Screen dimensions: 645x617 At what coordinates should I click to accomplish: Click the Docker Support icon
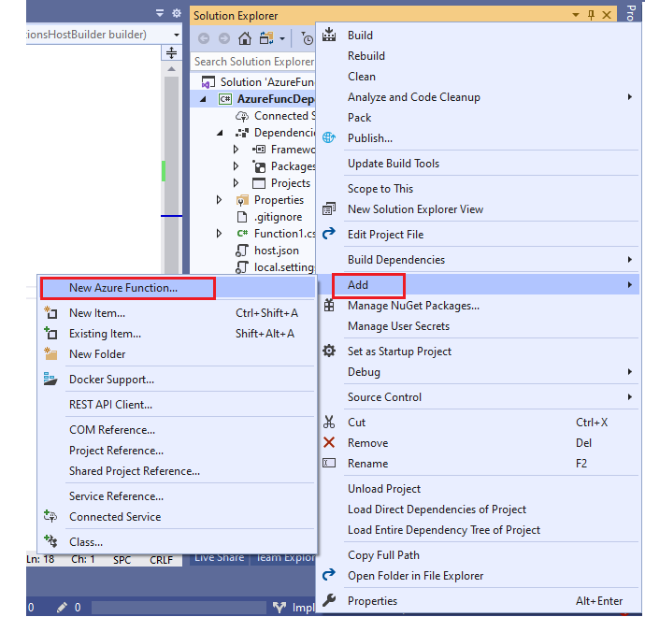point(50,379)
